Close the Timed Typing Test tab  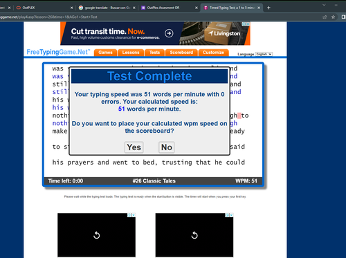click(259, 8)
